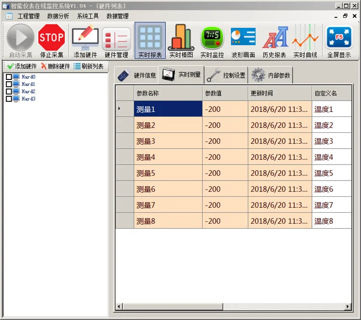Click the update time in 测量4 row
361x320 pixels.
(x=280, y=157)
